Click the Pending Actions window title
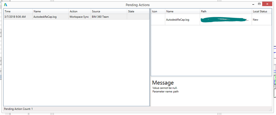276x115 pixels. 138,5
